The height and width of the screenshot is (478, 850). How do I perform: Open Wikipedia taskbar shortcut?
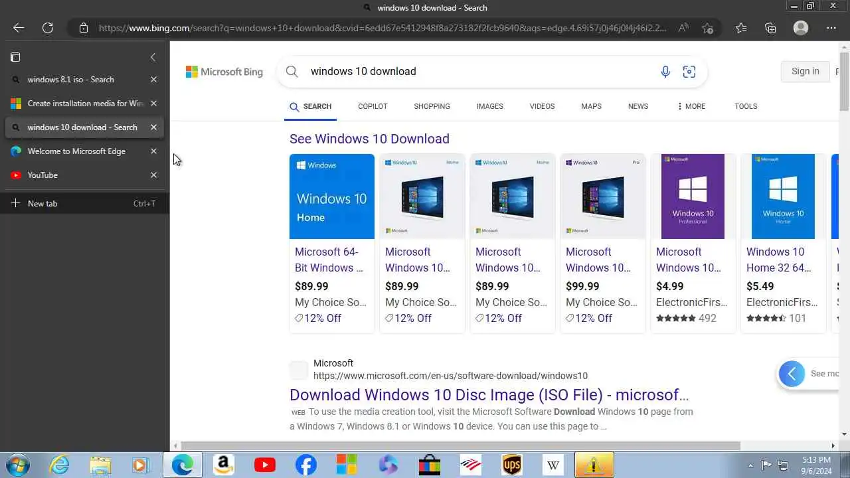coord(553,465)
